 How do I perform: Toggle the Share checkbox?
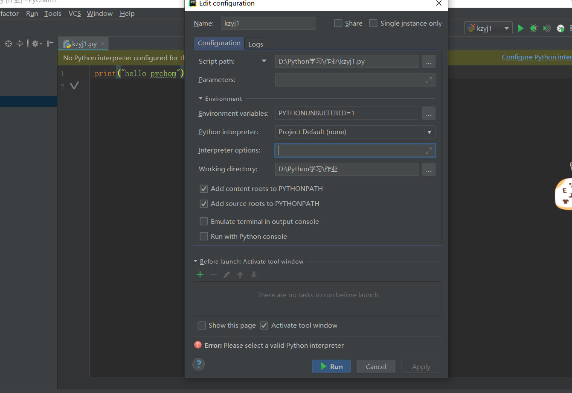pos(338,23)
